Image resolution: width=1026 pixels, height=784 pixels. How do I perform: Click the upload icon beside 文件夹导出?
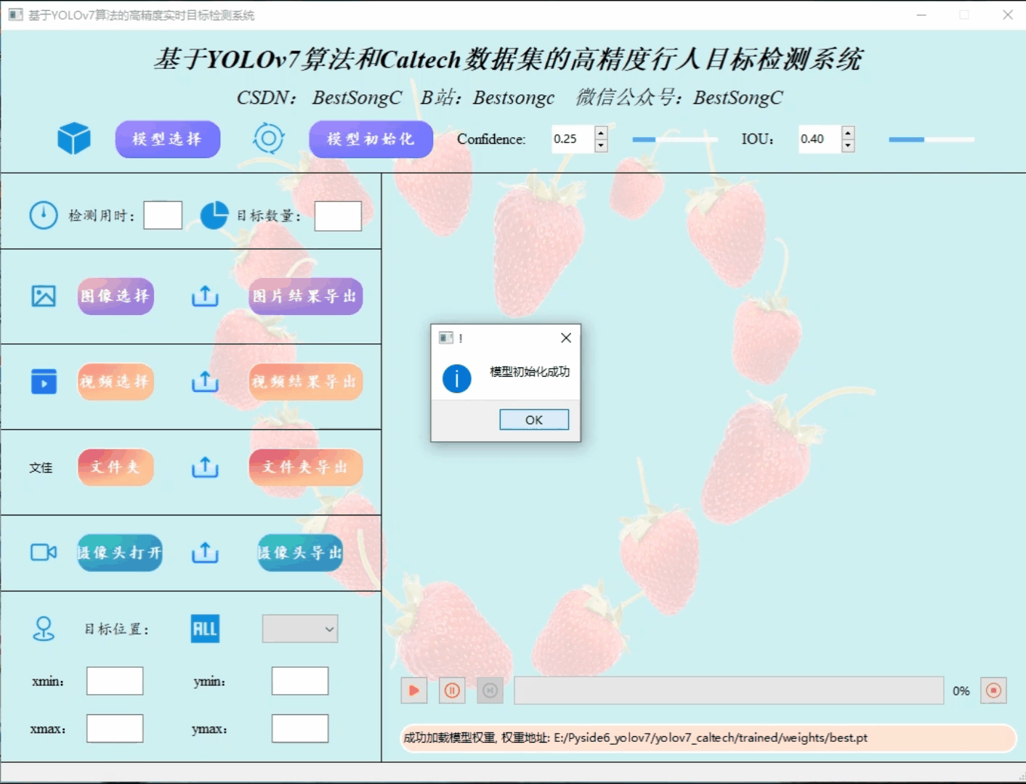coord(205,467)
